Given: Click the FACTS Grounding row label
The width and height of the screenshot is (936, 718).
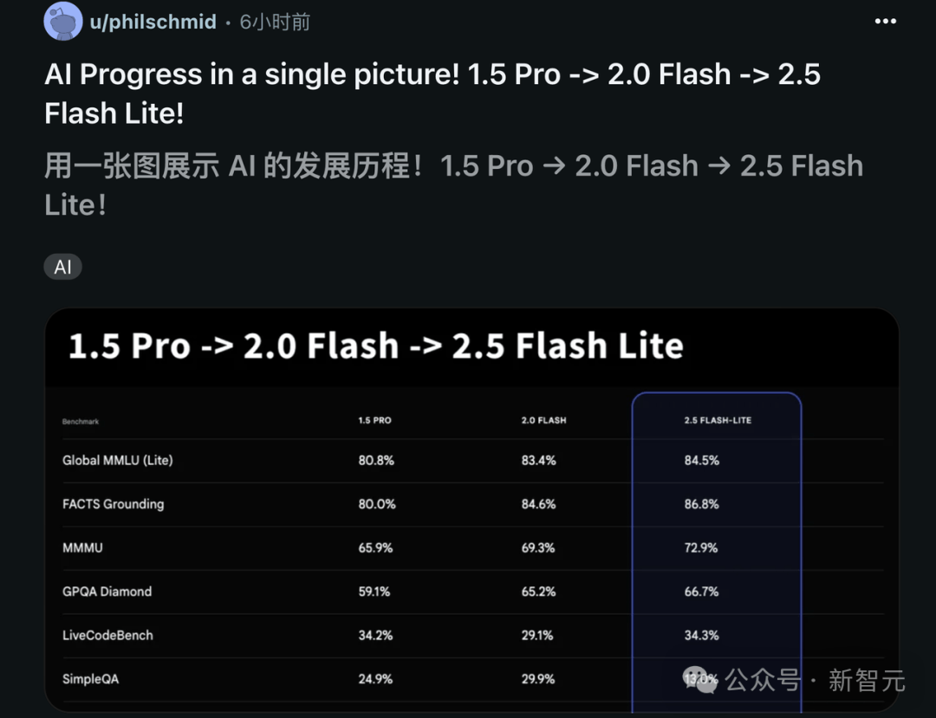Looking at the screenshot, I should click(x=113, y=504).
